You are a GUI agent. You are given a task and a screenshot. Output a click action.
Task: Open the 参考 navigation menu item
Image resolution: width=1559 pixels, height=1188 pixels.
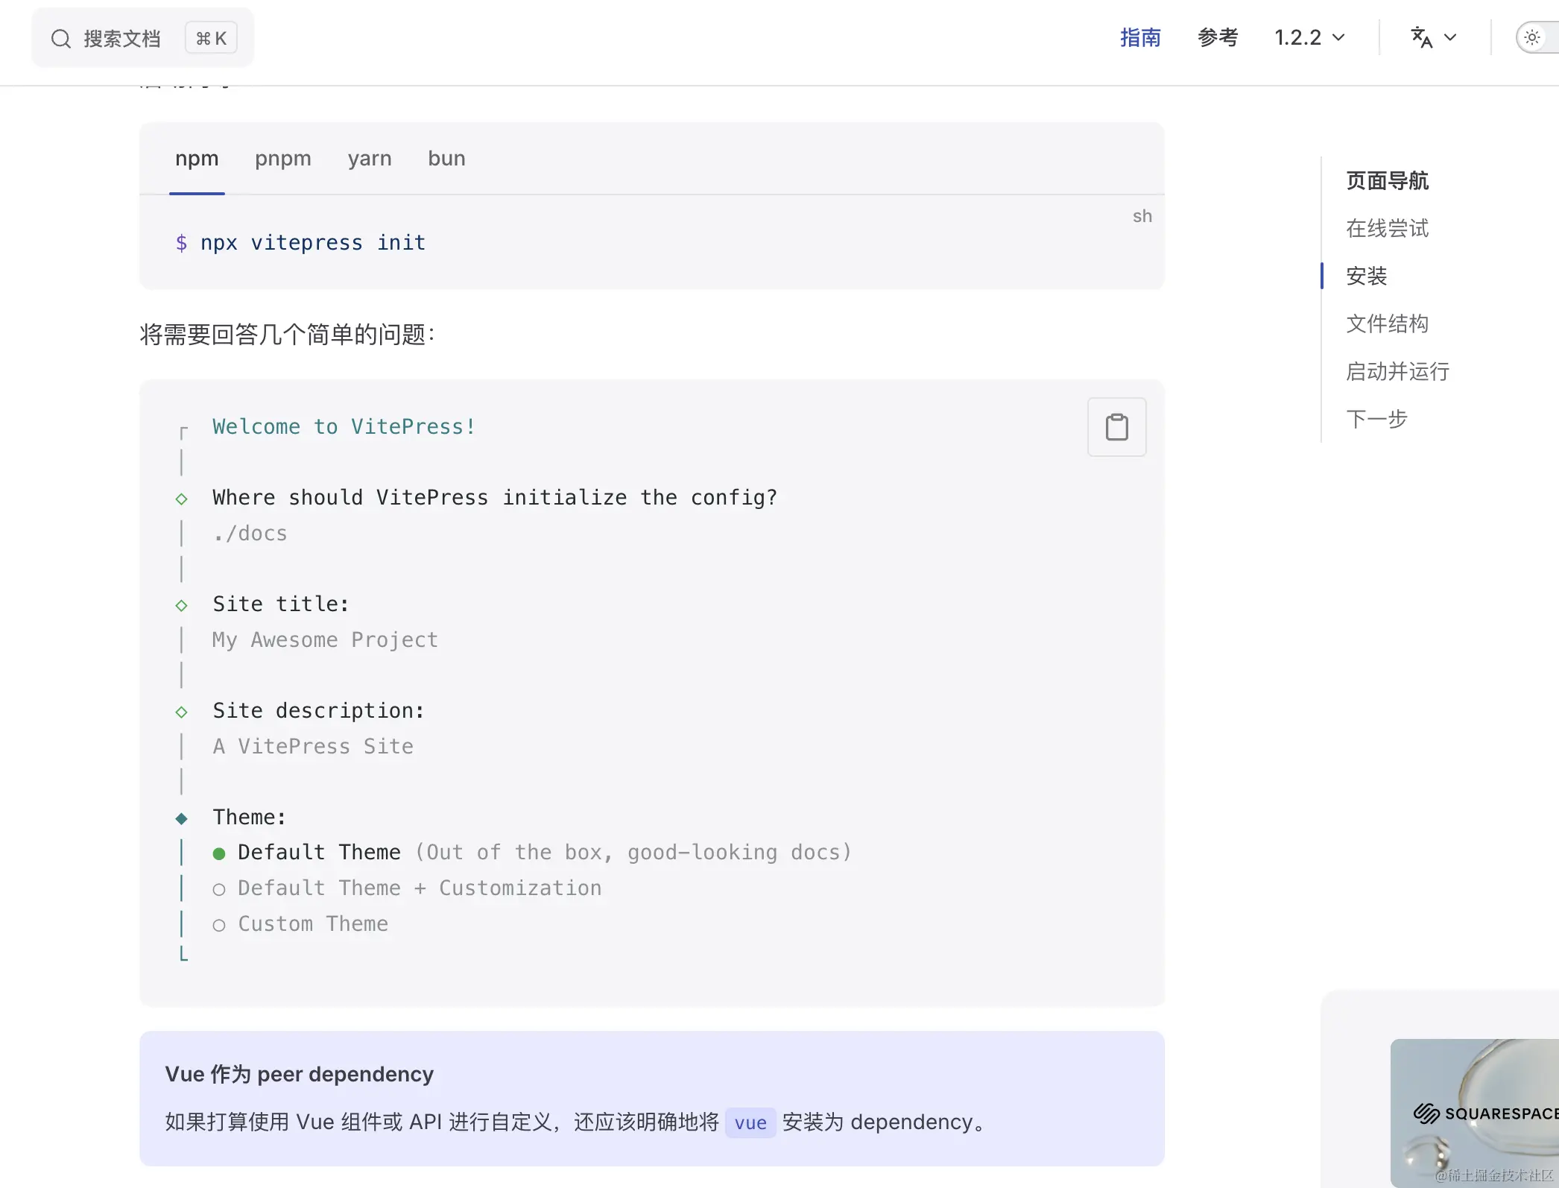click(x=1218, y=37)
